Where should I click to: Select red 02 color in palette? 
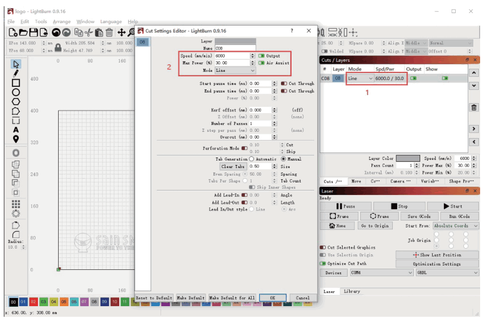(33, 302)
